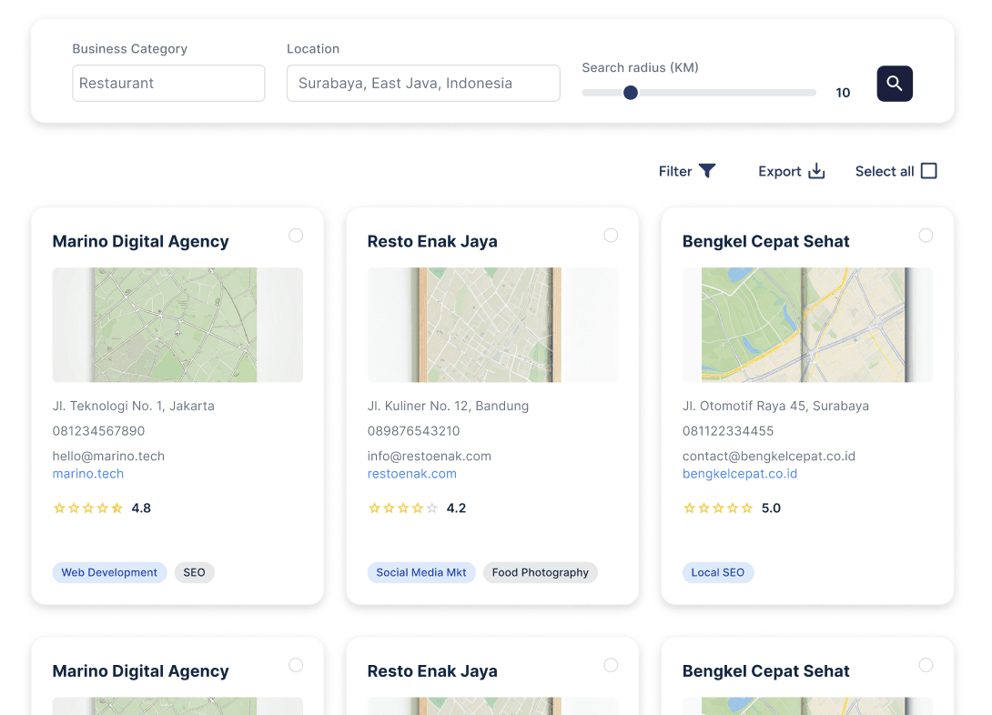Open the Resto Enak Jaya map thumbnail
The width and height of the screenshot is (992, 715).
click(x=493, y=325)
